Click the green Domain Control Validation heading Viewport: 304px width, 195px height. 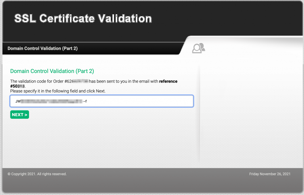click(x=52, y=71)
